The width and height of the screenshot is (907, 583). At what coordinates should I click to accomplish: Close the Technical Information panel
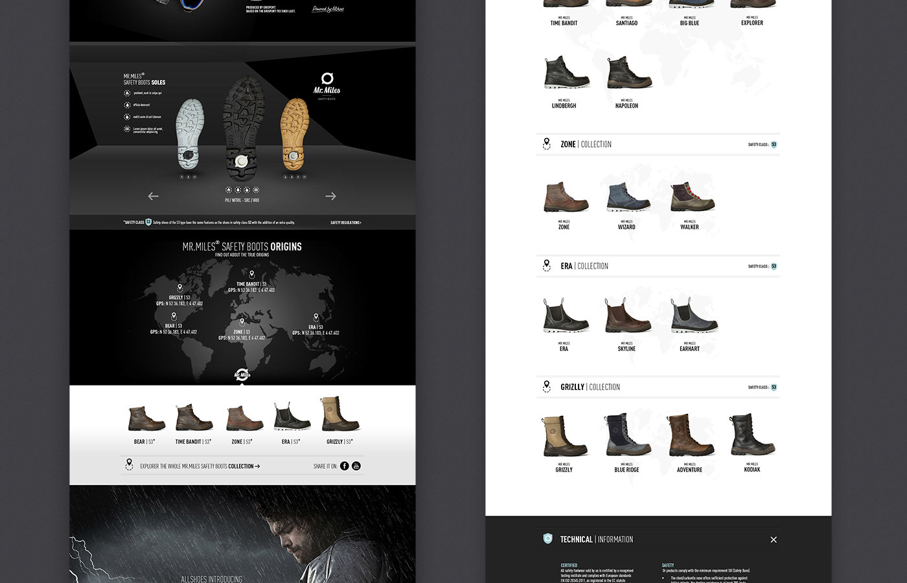(x=774, y=540)
